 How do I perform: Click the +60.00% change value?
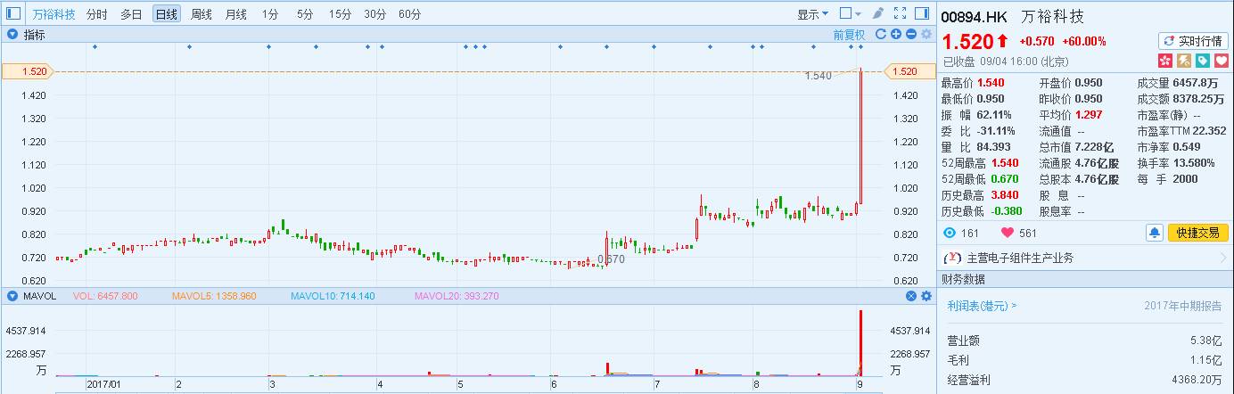[x=1084, y=41]
